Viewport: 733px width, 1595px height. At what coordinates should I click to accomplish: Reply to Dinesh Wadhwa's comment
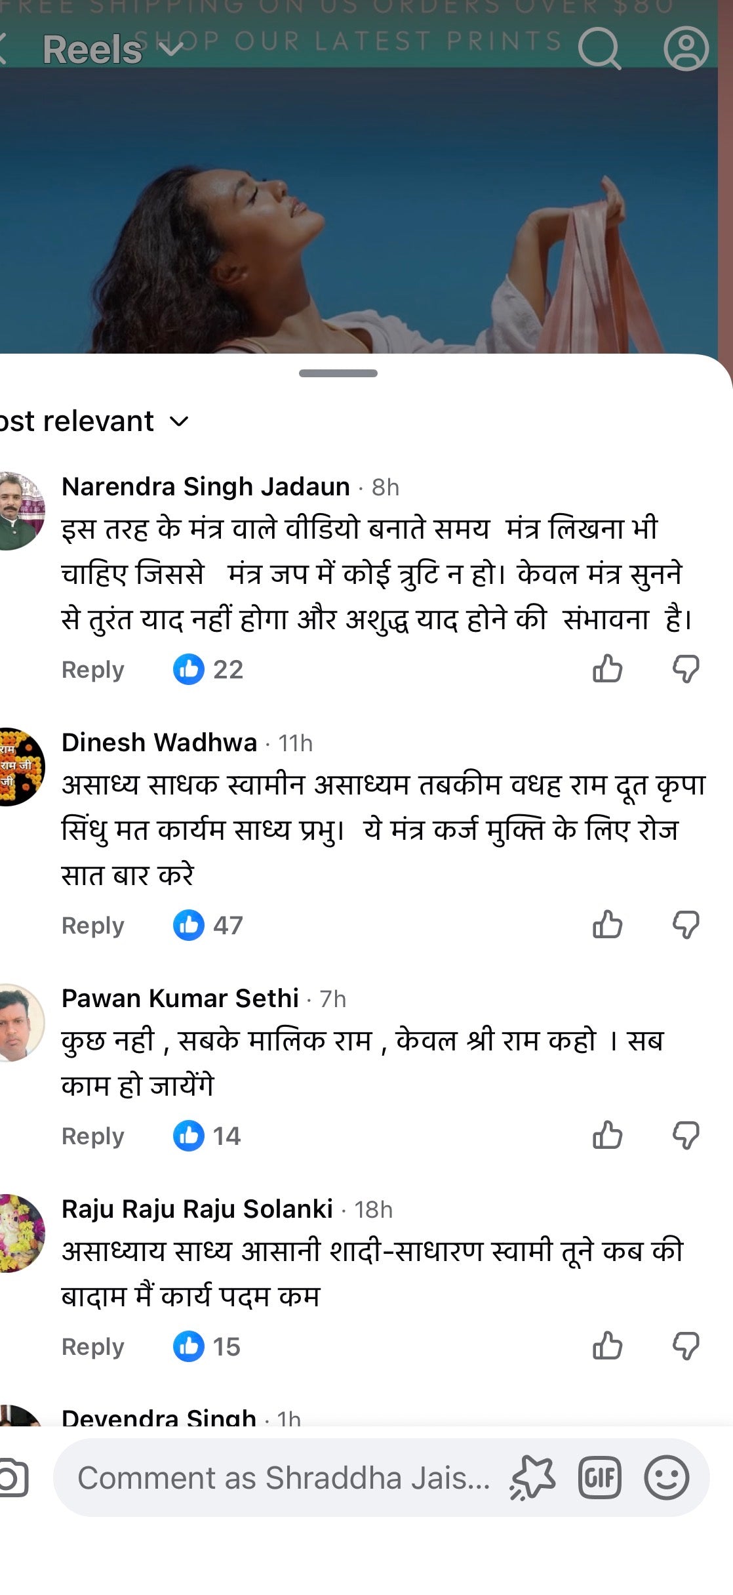92,926
